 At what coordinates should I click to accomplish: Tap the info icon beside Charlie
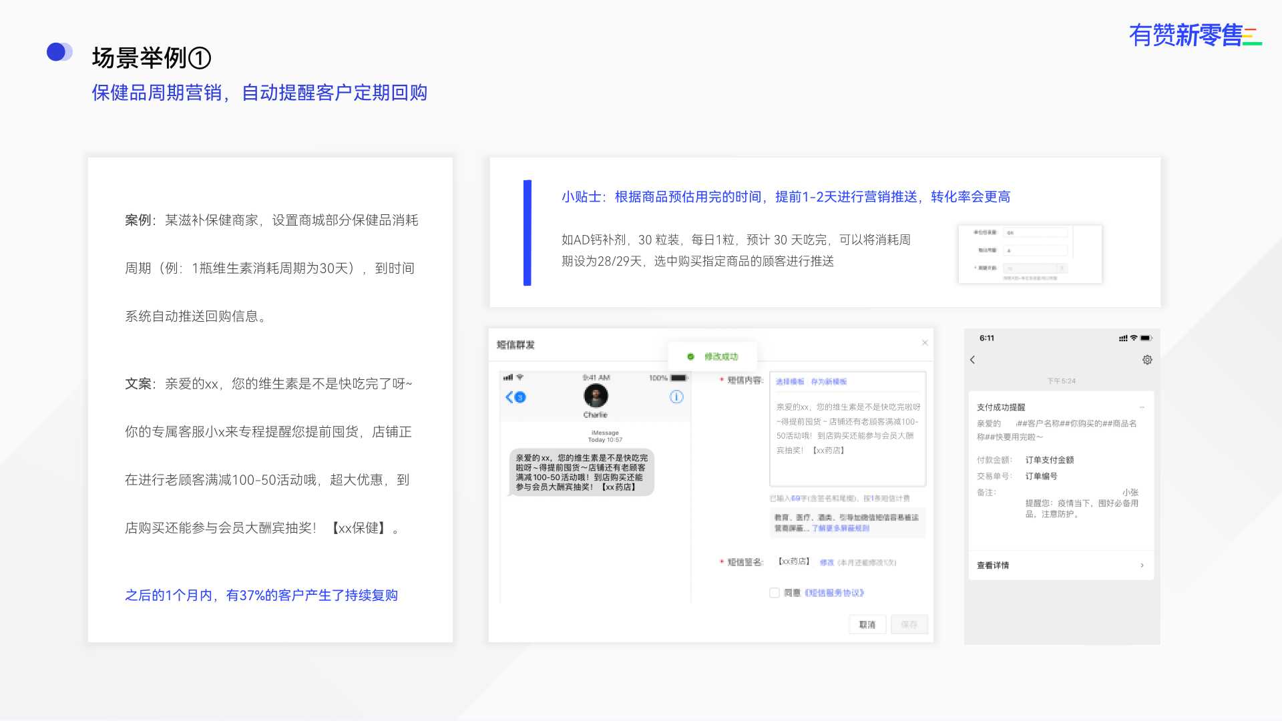tap(676, 397)
